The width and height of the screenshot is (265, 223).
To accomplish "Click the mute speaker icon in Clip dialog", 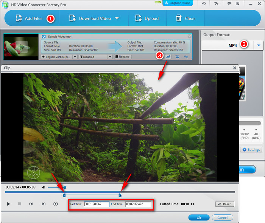I will (x=44, y=187).
